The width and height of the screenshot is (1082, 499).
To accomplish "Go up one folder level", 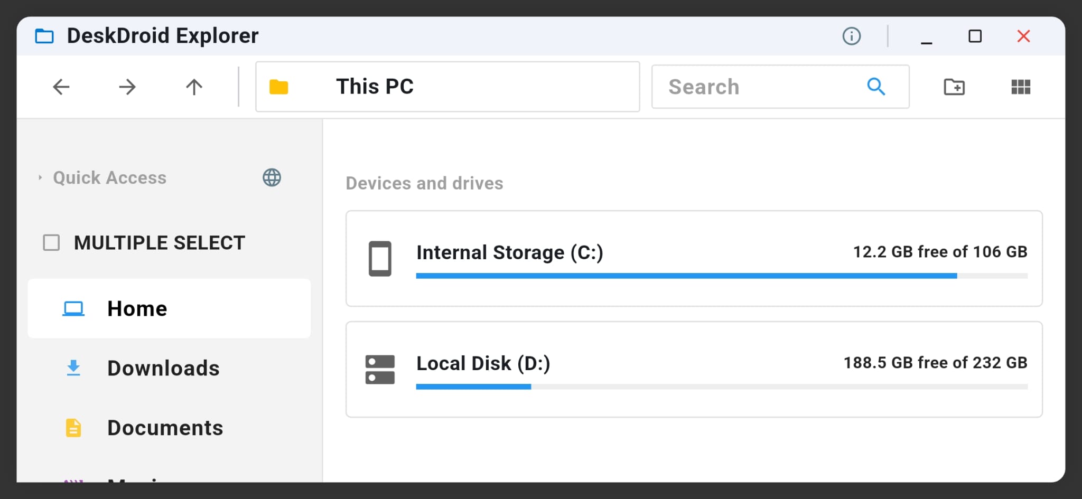I will [194, 87].
